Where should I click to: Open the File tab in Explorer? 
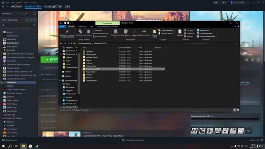click(x=62, y=26)
